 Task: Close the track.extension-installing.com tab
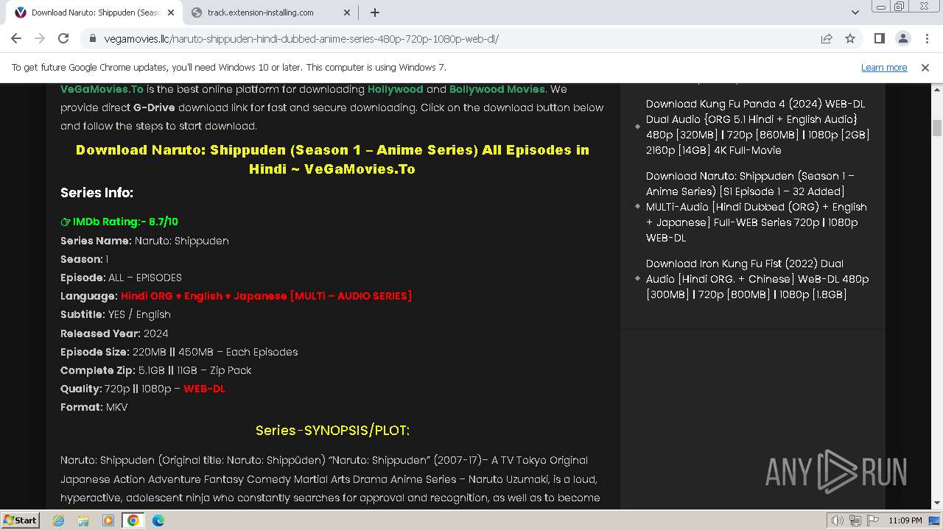click(348, 13)
